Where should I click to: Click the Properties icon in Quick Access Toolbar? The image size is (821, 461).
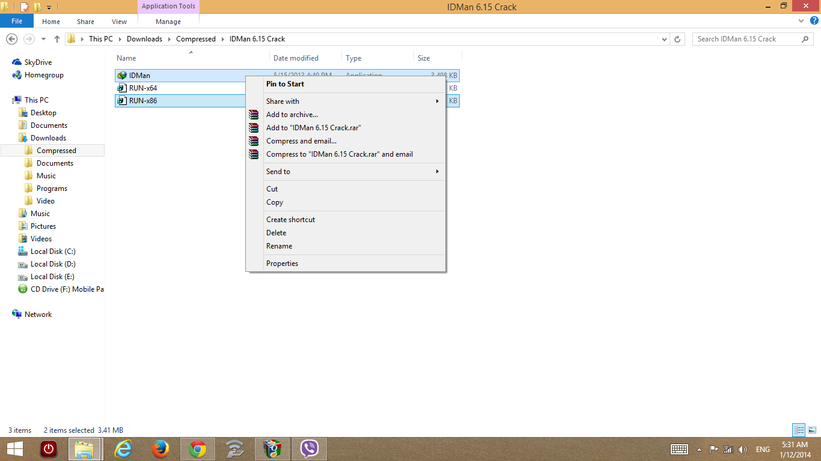(x=24, y=7)
